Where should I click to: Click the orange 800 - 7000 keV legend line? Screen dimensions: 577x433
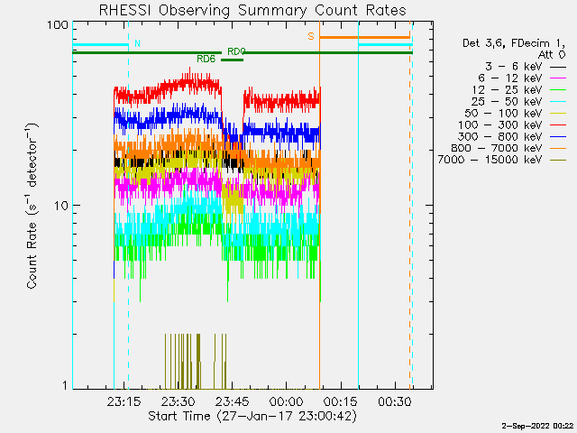click(x=558, y=149)
